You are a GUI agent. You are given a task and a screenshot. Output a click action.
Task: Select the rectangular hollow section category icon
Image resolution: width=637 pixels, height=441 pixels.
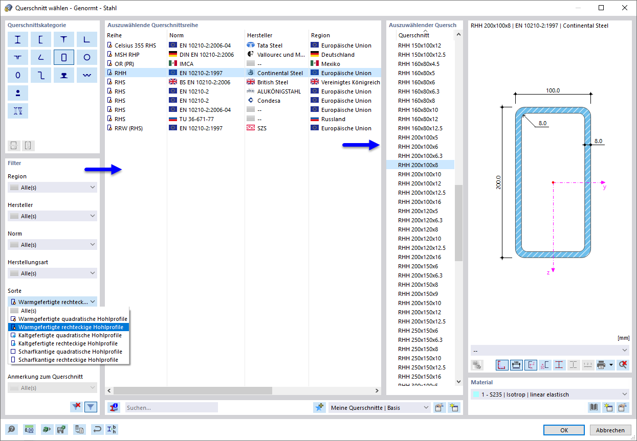click(x=64, y=57)
